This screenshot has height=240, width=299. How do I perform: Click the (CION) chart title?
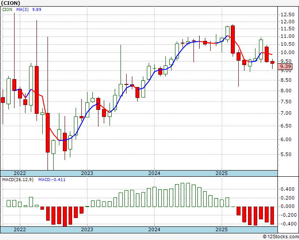coord(10,3)
